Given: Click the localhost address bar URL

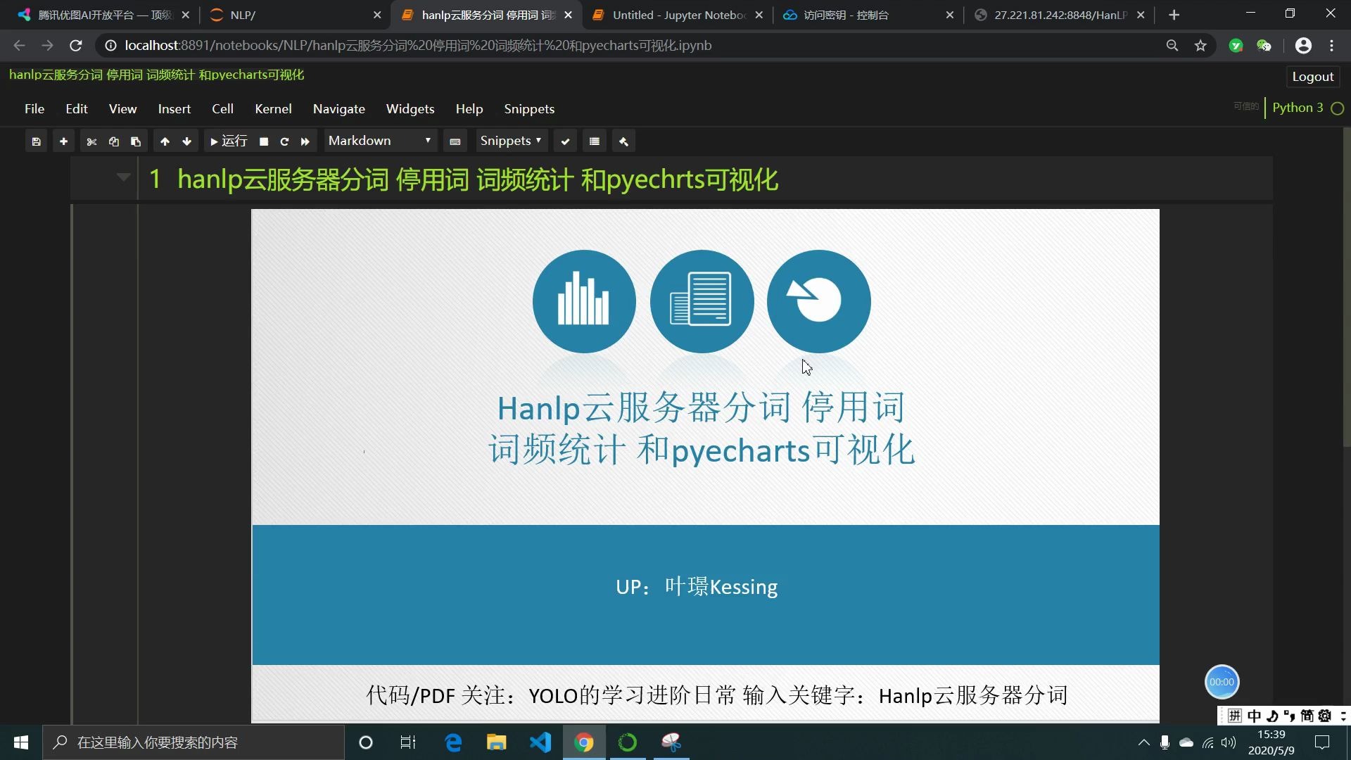Looking at the screenshot, I should pos(418,46).
